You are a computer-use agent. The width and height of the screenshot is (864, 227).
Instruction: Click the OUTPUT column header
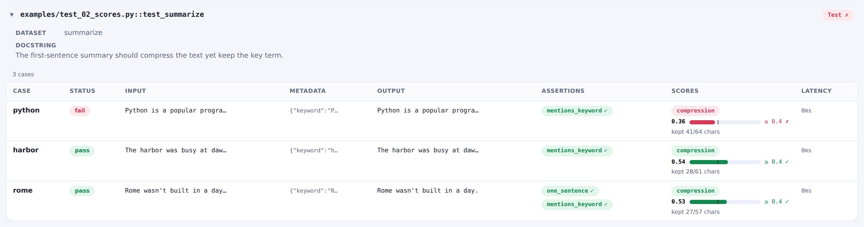(x=391, y=91)
